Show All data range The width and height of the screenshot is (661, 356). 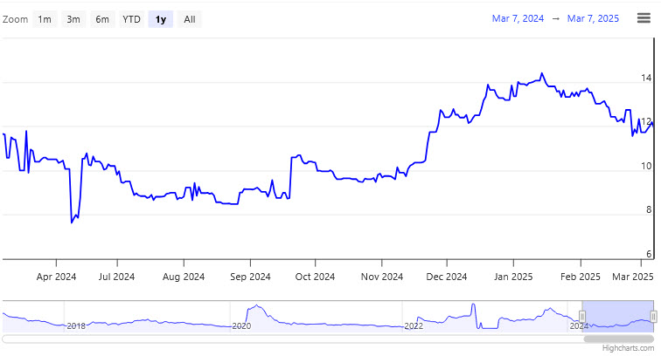pos(190,19)
